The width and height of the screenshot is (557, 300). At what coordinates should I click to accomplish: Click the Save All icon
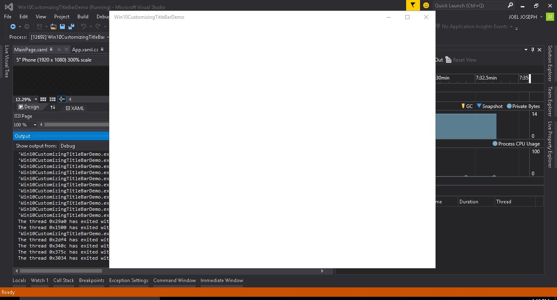[71, 26]
